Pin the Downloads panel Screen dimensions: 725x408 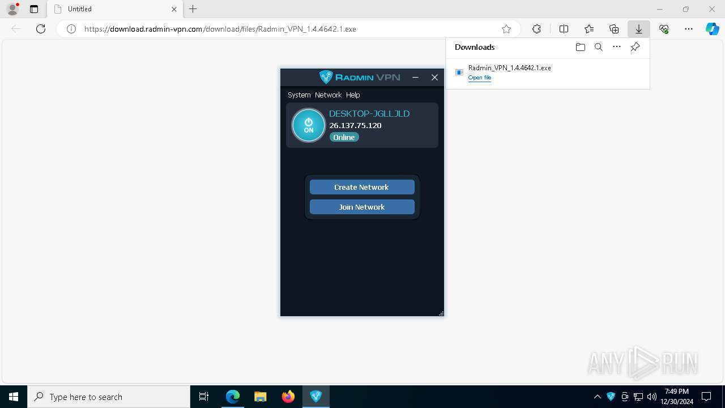click(x=636, y=47)
